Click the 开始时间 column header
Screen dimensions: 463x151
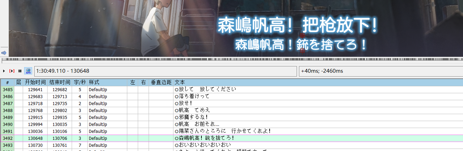click(35, 82)
